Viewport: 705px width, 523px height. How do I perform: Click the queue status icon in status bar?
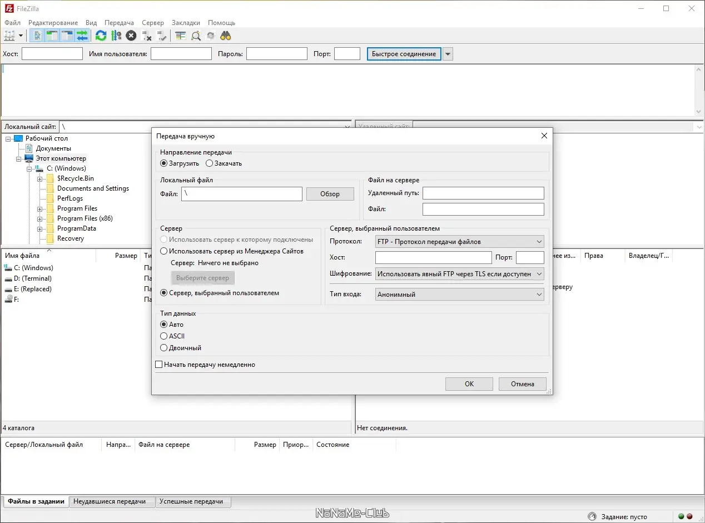click(592, 516)
